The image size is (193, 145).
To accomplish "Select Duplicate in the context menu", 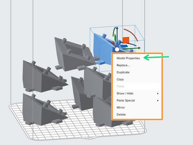I will tap(123, 72).
